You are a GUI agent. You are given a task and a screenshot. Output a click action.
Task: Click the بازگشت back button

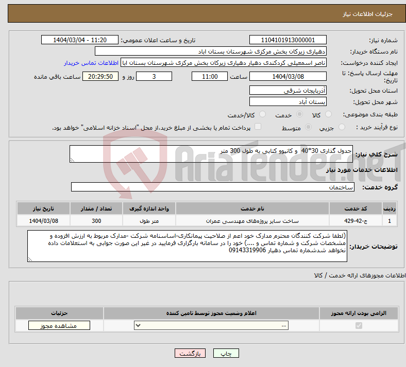point(190,353)
